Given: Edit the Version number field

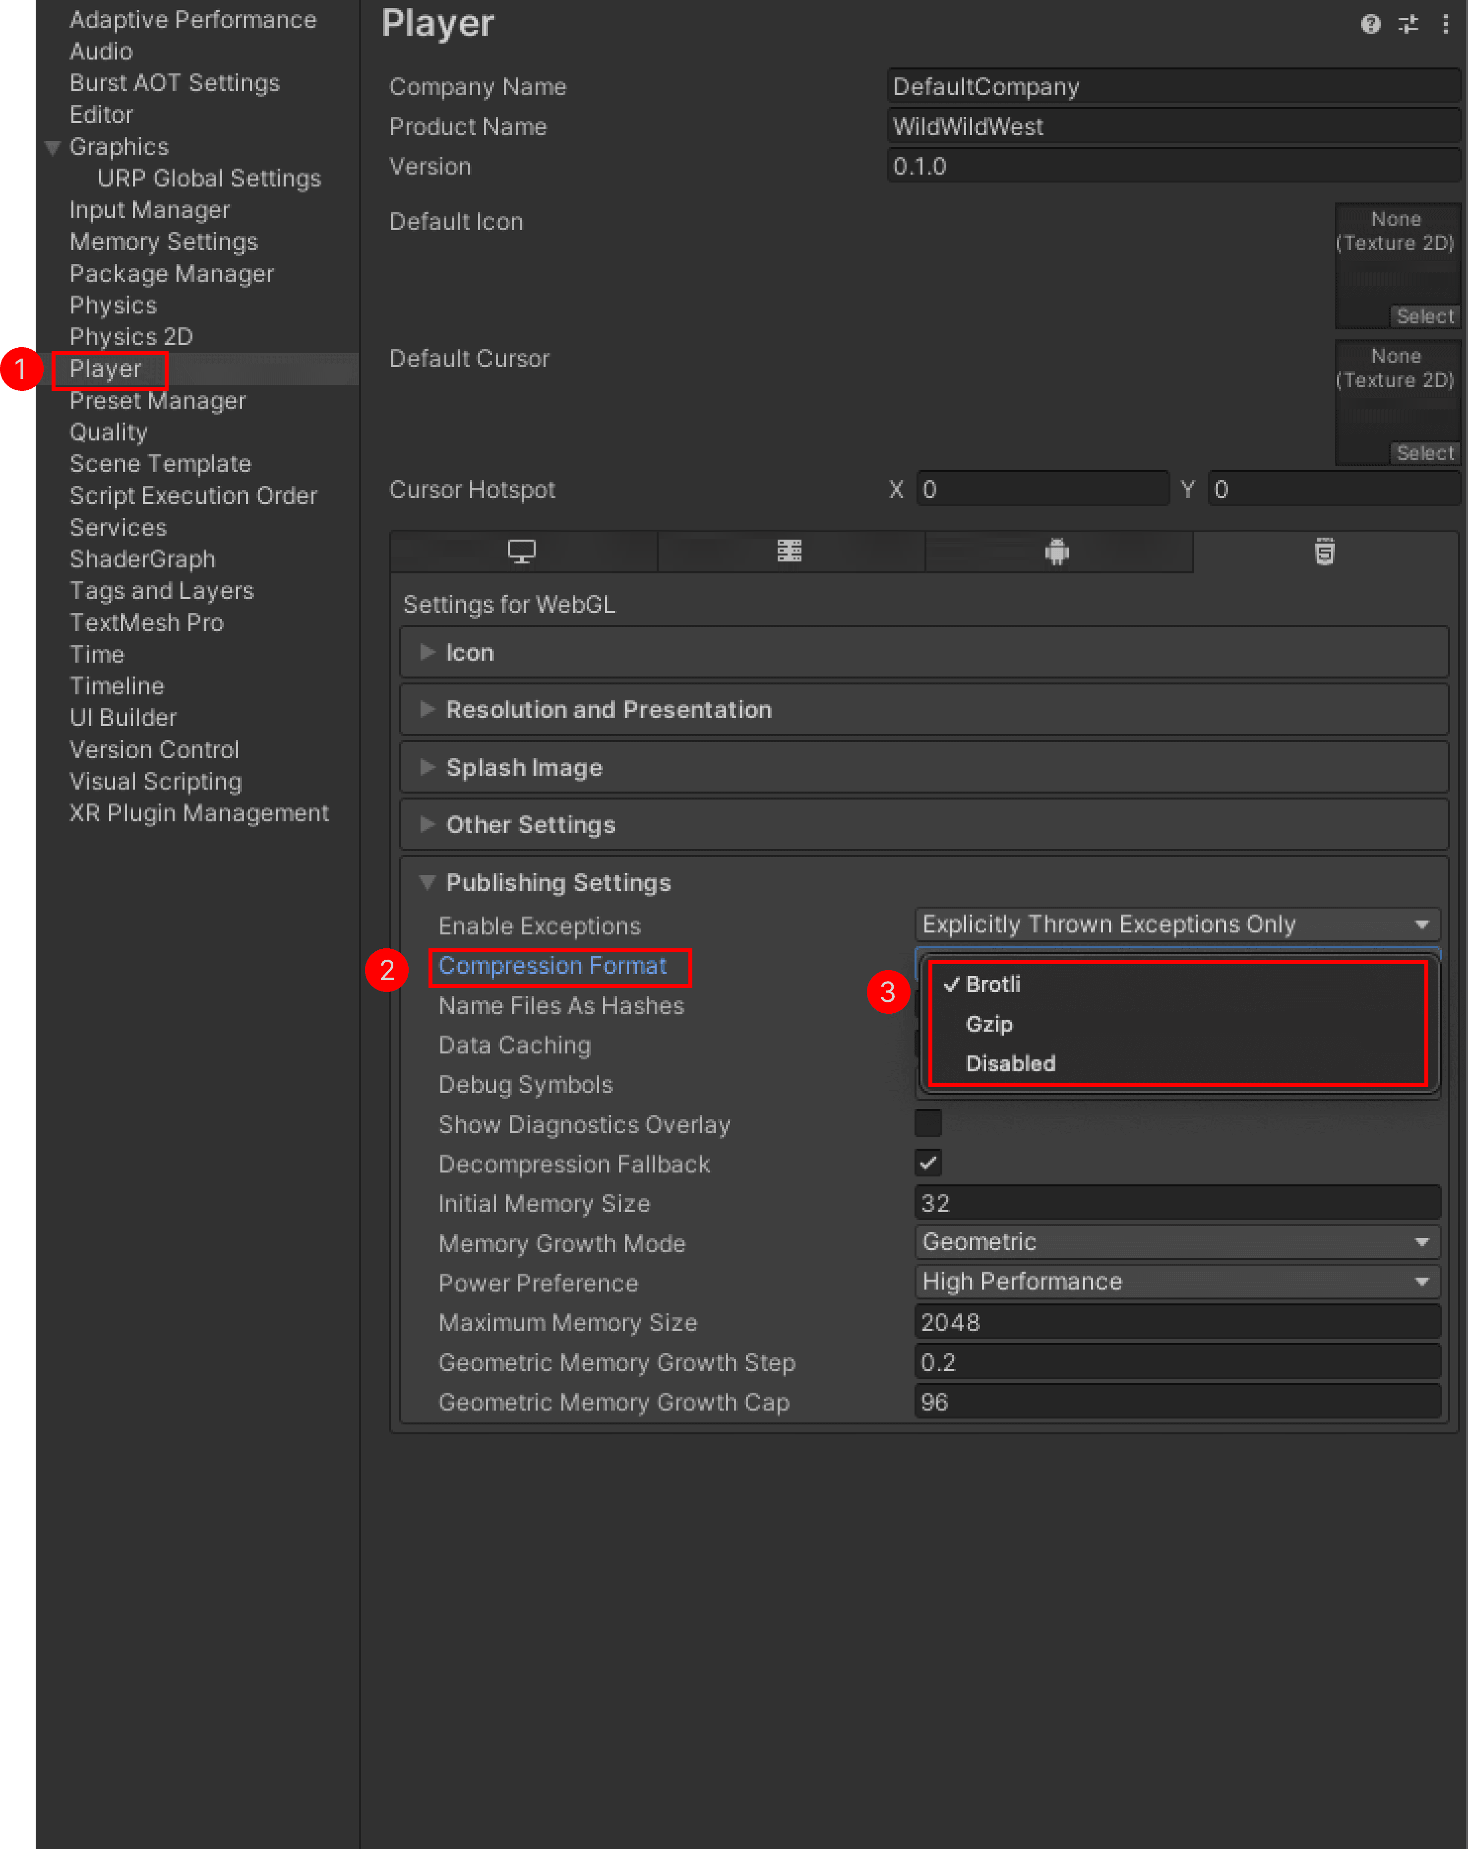Looking at the screenshot, I should point(1174,166).
